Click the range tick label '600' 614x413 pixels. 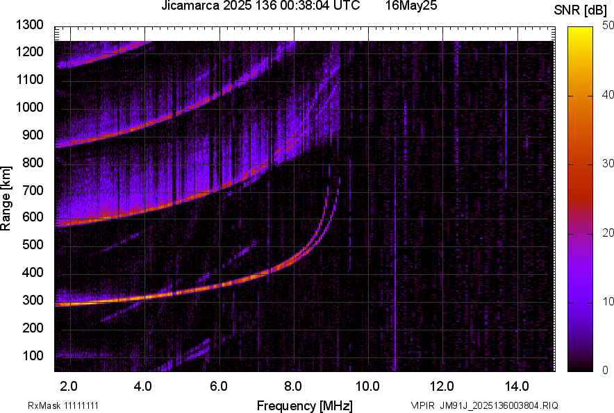[x=33, y=217]
